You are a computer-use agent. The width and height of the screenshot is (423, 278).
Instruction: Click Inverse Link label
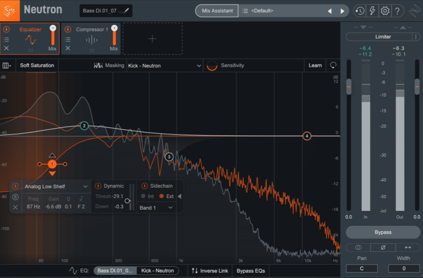pyautogui.click(x=214, y=271)
